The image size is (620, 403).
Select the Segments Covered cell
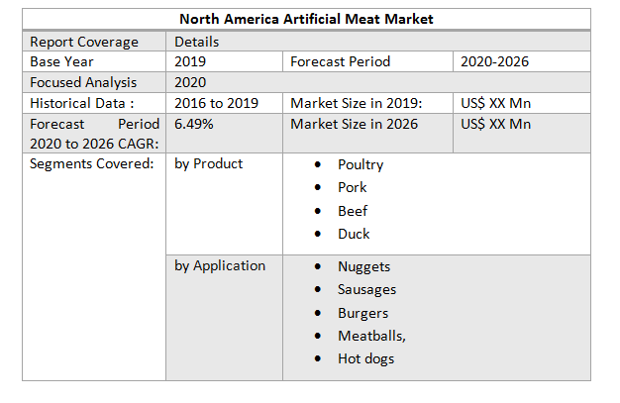[92, 163]
